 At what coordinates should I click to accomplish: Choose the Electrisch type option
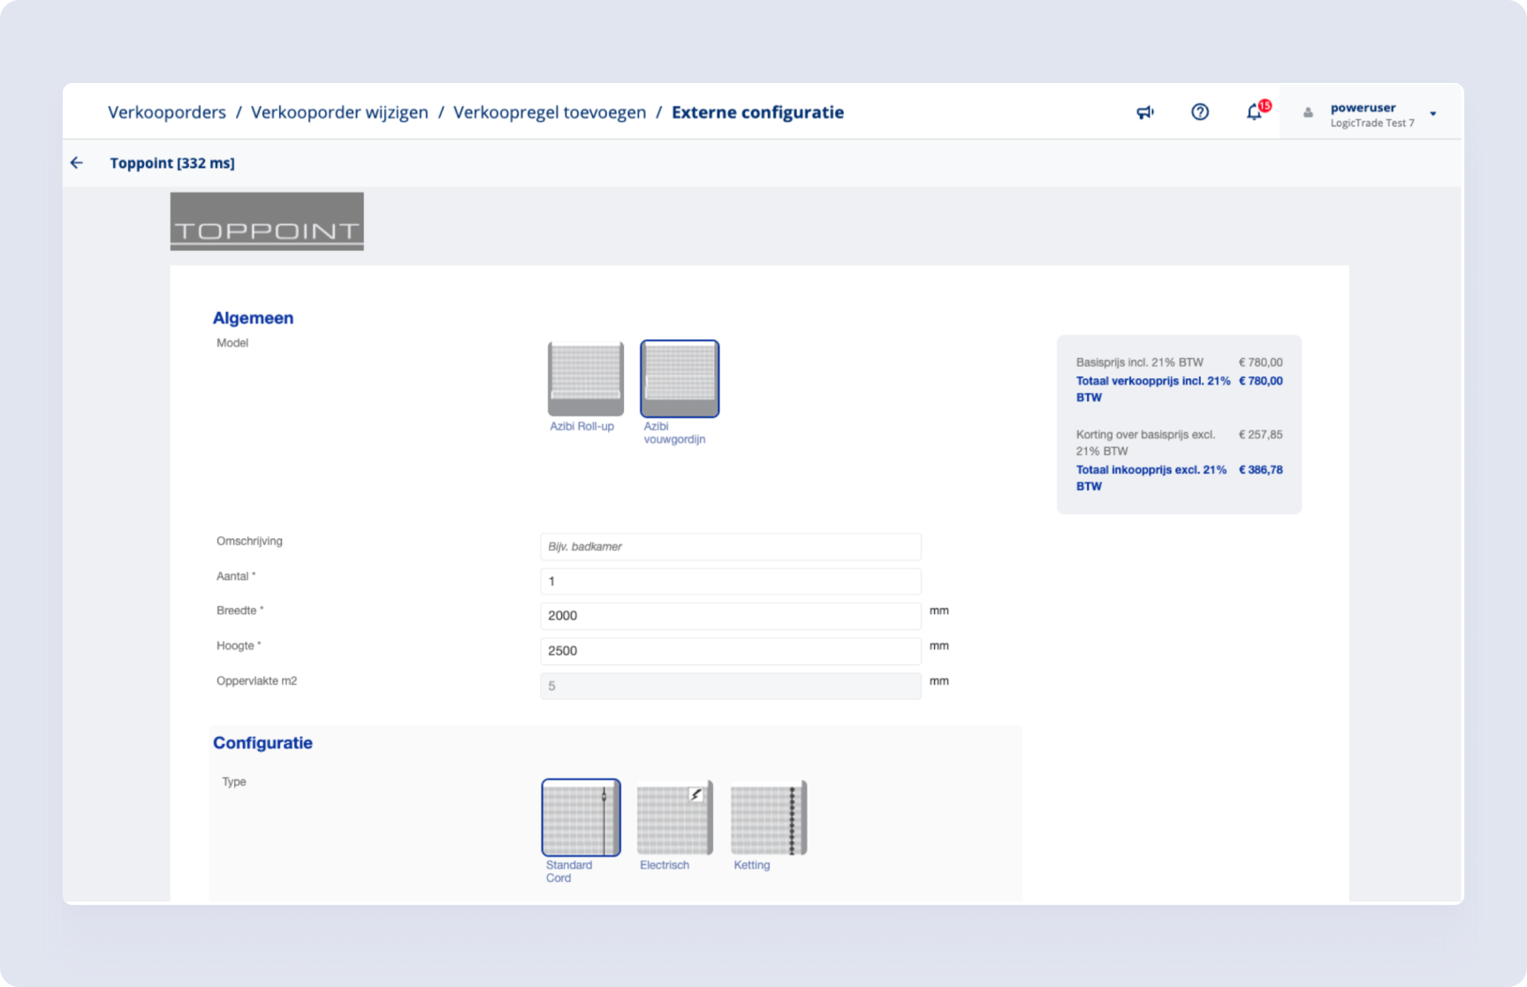(x=674, y=818)
